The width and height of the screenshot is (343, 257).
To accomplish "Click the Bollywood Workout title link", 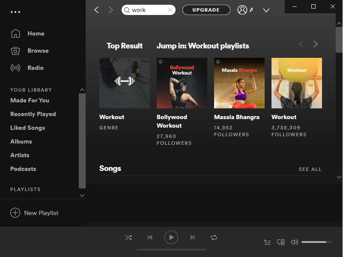I will [172, 121].
